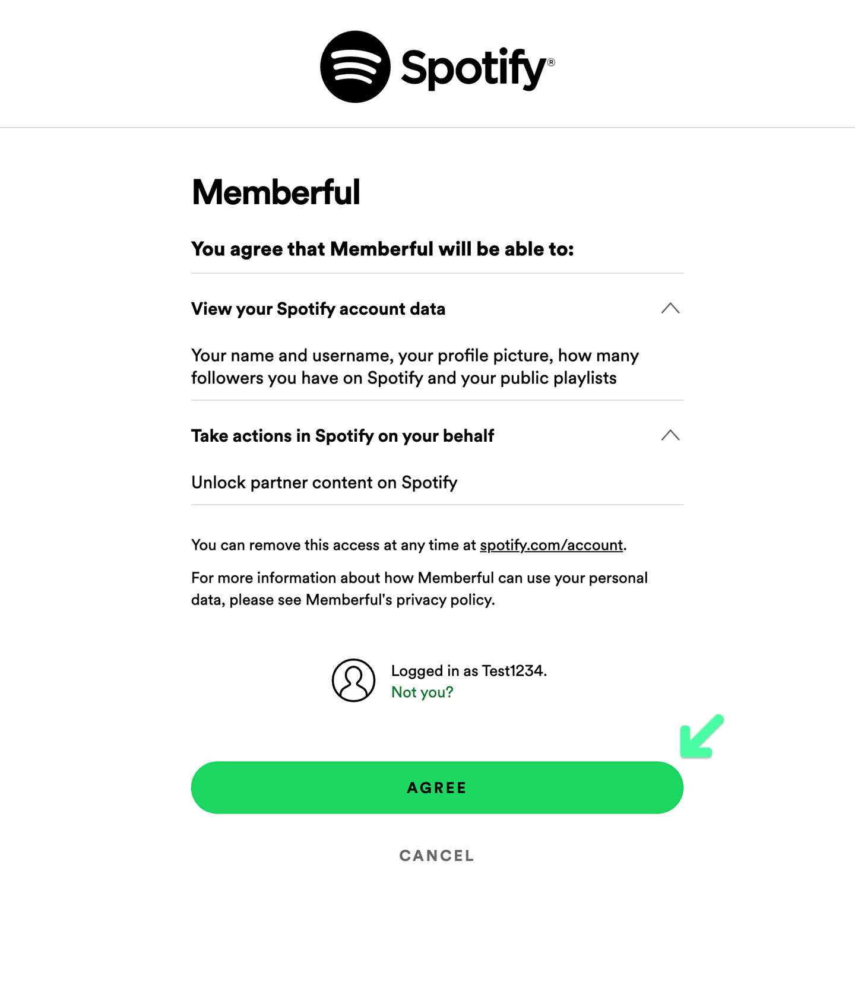Click the Spotify logo at the top

pos(356,65)
